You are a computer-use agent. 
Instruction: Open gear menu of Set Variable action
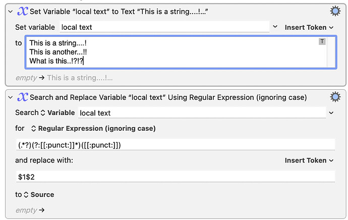click(335, 11)
